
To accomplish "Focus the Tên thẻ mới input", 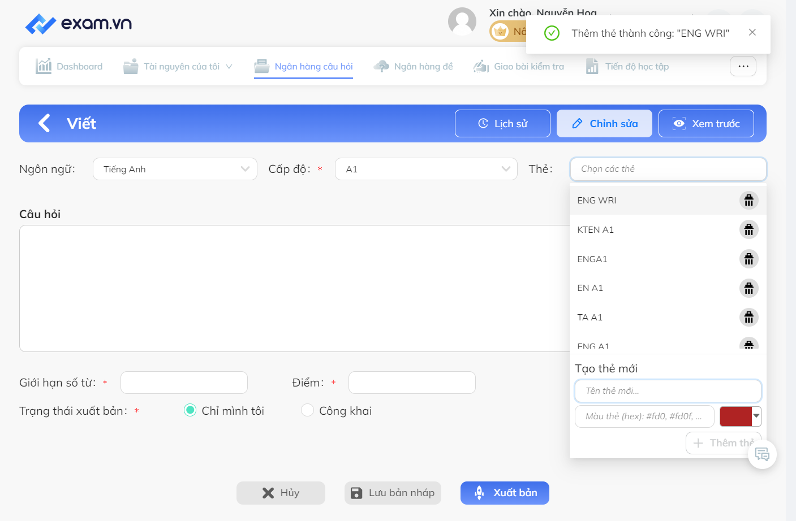I will tap(668, 390).
